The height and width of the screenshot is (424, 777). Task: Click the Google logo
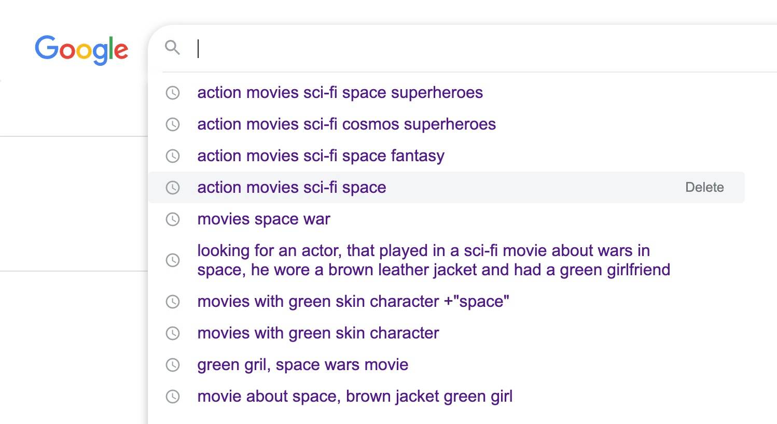(81, 50)
